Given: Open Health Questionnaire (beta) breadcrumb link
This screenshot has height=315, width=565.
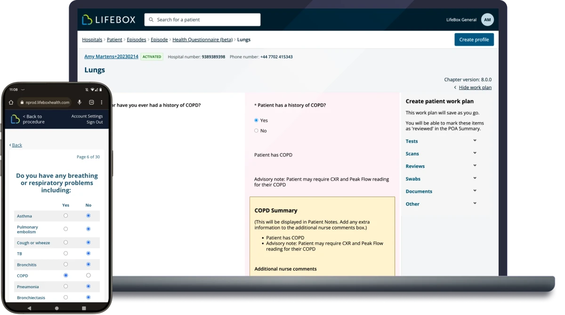Looking at the screenshot, I should (x=202, y=40).
